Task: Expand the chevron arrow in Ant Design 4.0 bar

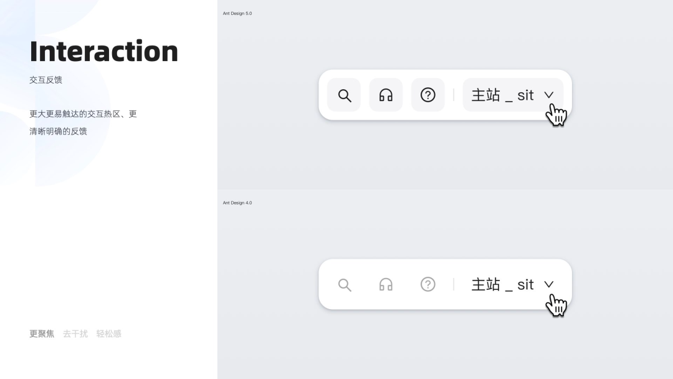Action: click(548, 284)
